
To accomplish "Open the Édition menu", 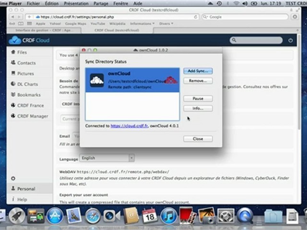I will coord(52,3).
